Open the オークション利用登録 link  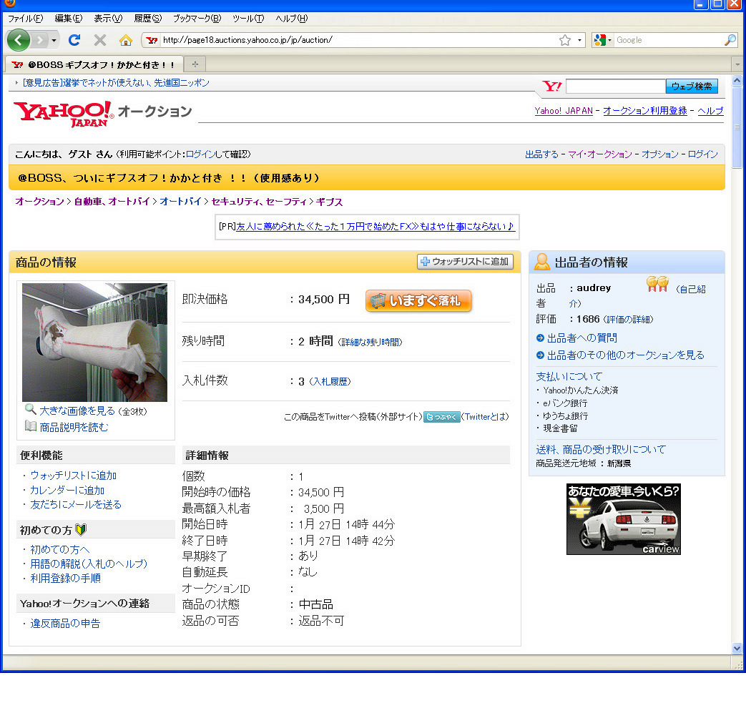click(644, 110)
